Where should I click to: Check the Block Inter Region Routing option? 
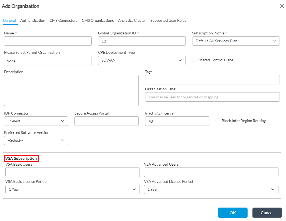217,121
